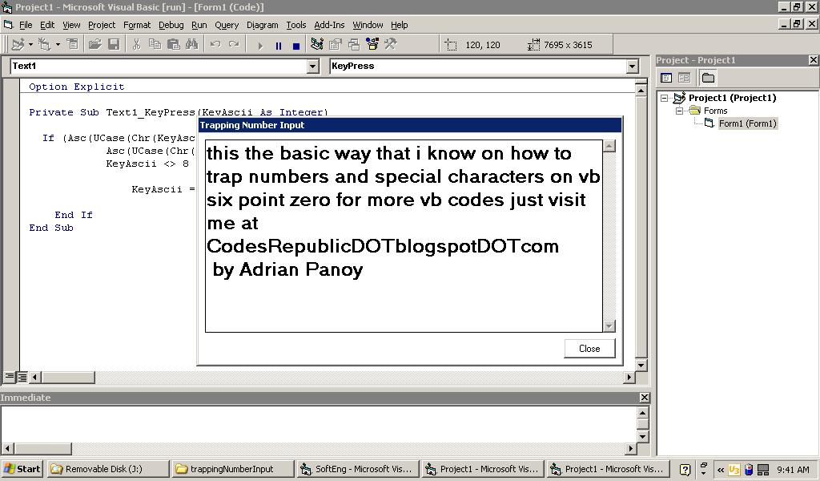The width and height of the screenshot is (820, 481).
Task: Open the View menu
Action: pyautogui.click(x=71, y=25)
